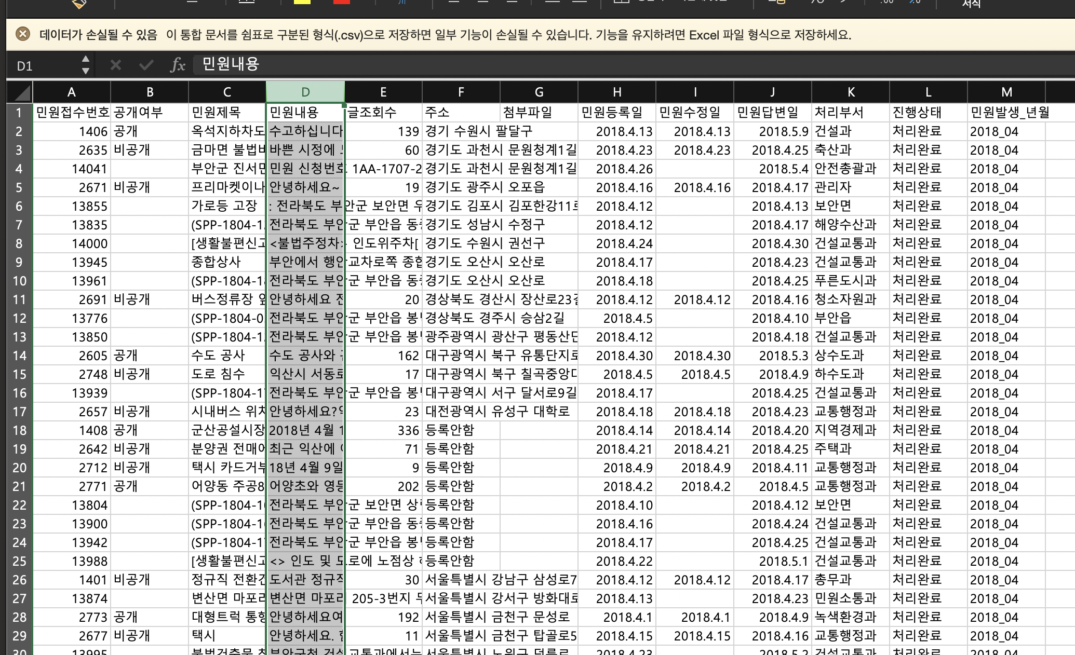Dismiss the data loss warning banner

tap(22, 35)
